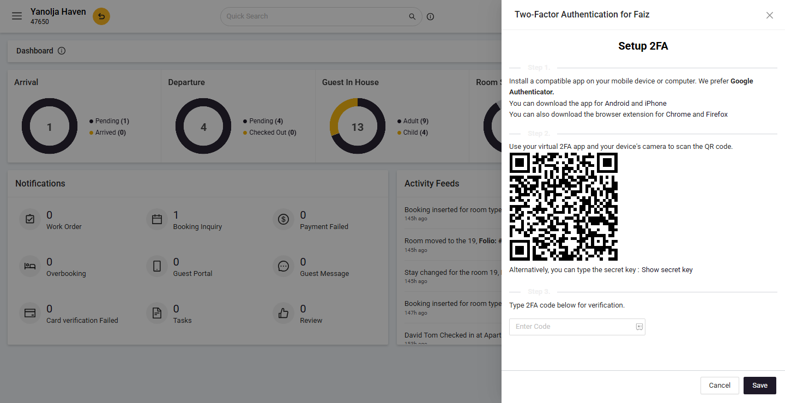This screenshot has height=403, width=785.
Task: Reveal the secret key via Show secret key
Action: click(x=667, y=270)
